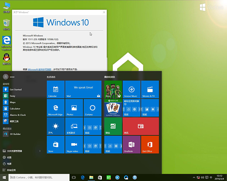227x181 pixels.
Task: Select Alarms & Clock in Start list
Action: pos(17,115)
